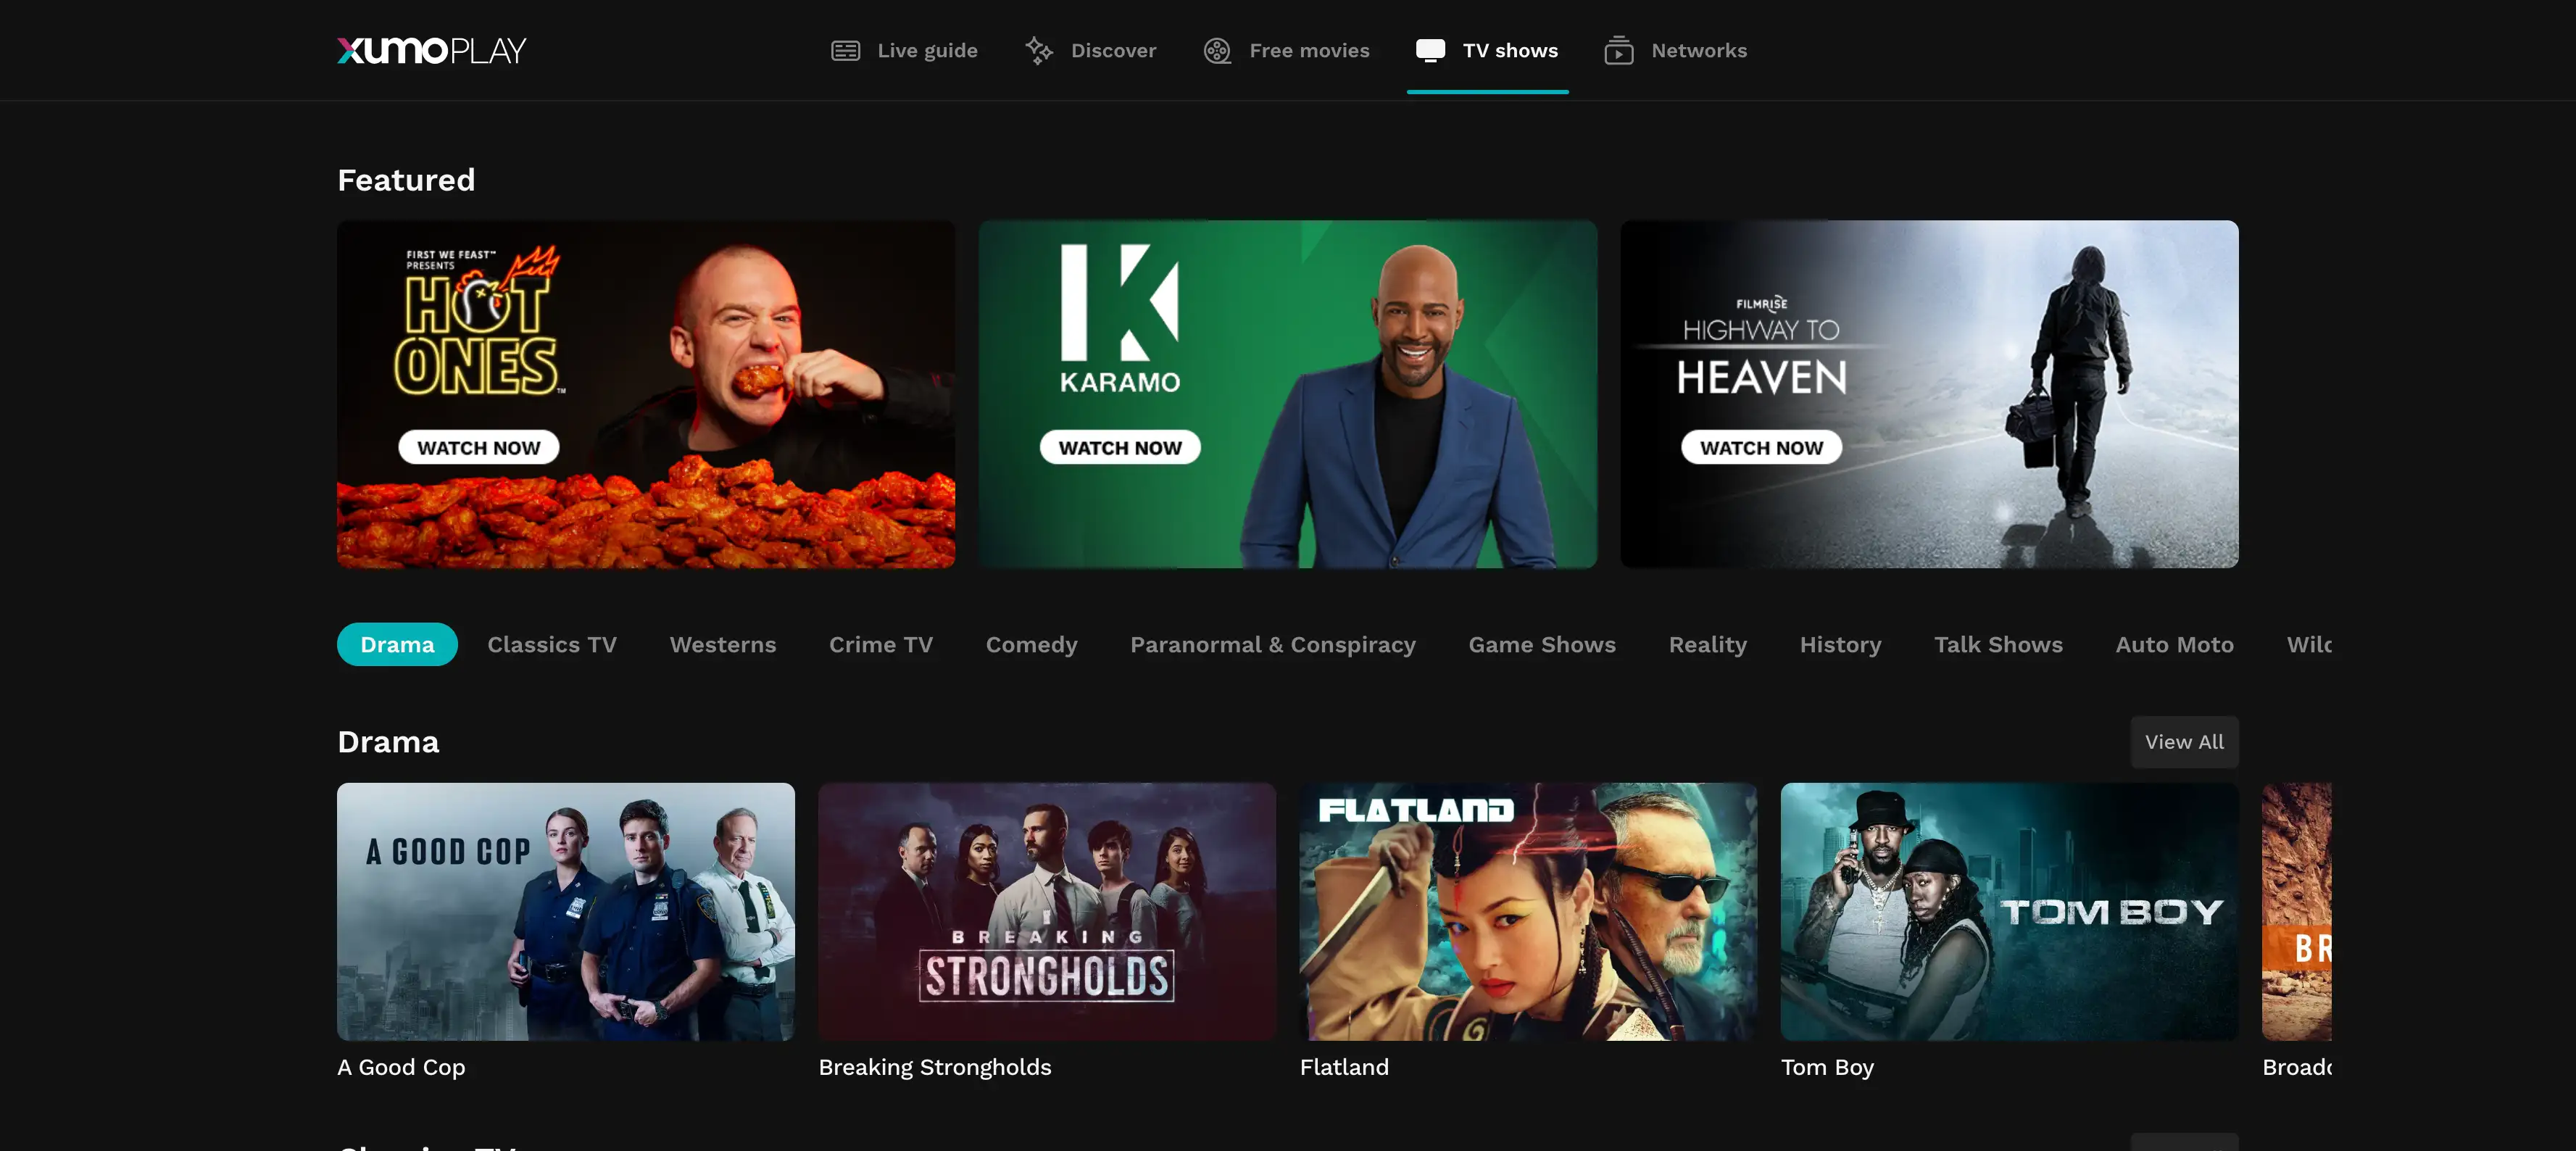This screenshot has width=2576, height=1151.
Task: Click the 'Flatland' title below poster
Action: (1343, 1067)
